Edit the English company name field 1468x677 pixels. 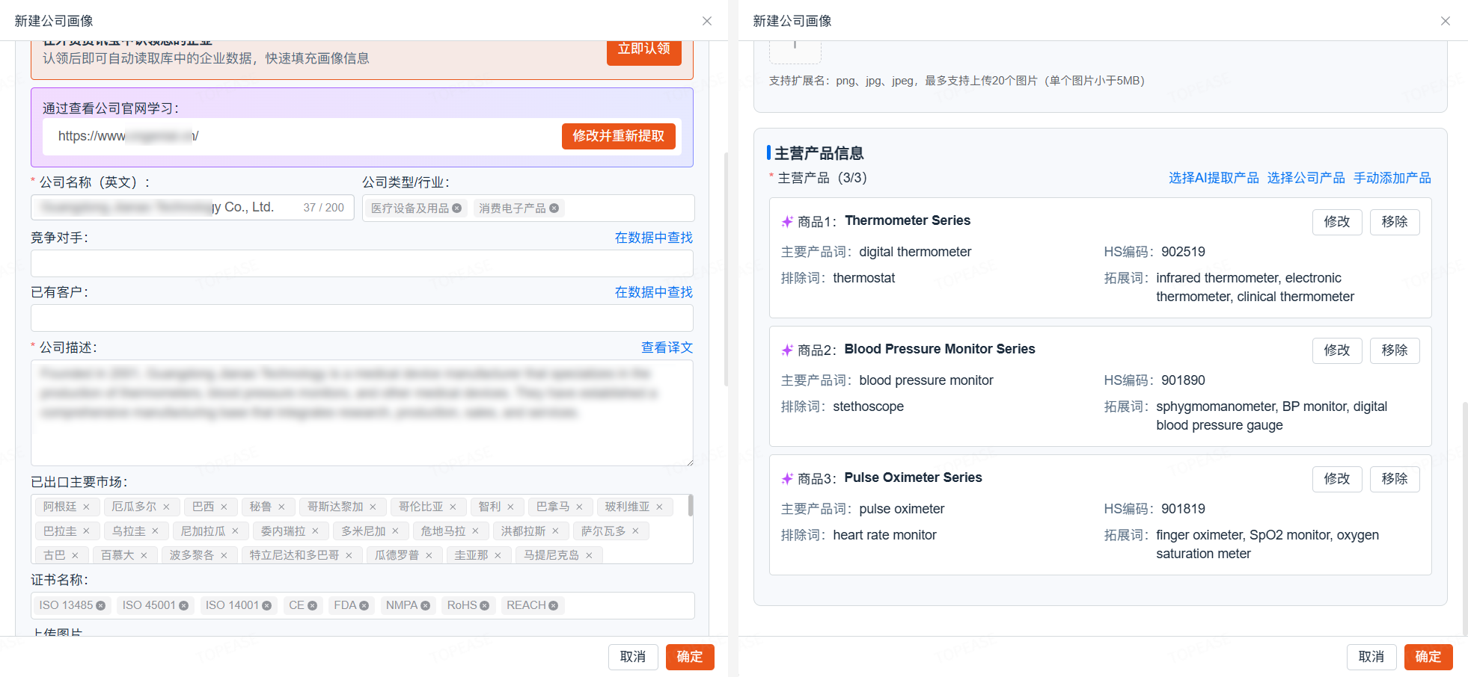(x=192, y=208)
